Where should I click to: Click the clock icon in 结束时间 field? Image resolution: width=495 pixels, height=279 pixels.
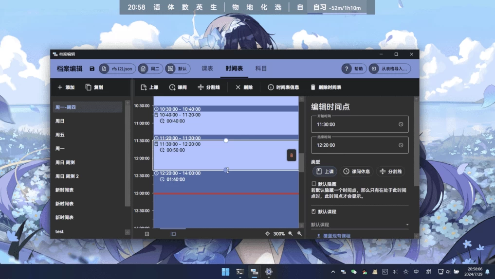tap(401, 145)
